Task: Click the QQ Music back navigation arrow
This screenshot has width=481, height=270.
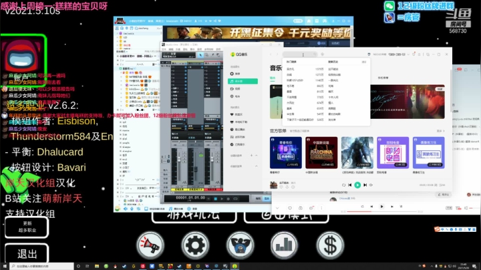Action: click(271, 54)
